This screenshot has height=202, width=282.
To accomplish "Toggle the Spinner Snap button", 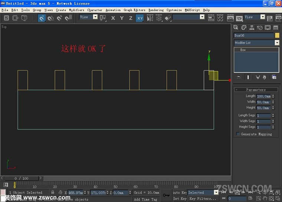I will pos(68,18).
